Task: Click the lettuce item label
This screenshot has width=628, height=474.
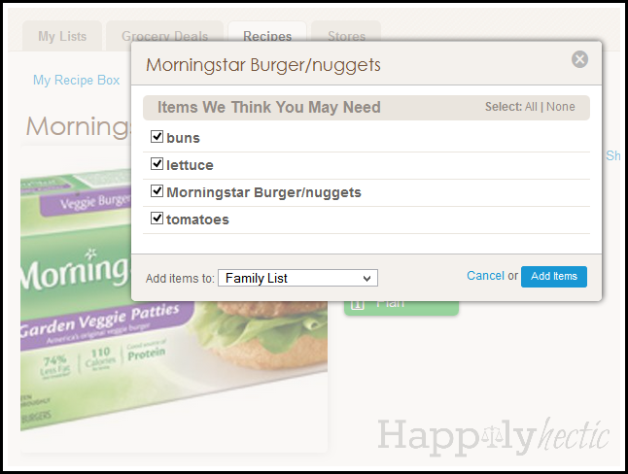Action: click(190, 165)
